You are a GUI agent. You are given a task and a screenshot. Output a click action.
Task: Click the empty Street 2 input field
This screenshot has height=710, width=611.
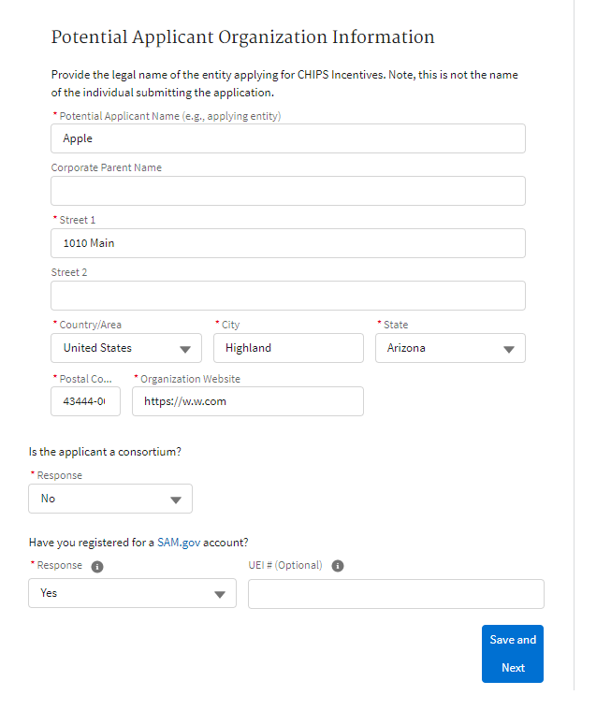[288, 296]
